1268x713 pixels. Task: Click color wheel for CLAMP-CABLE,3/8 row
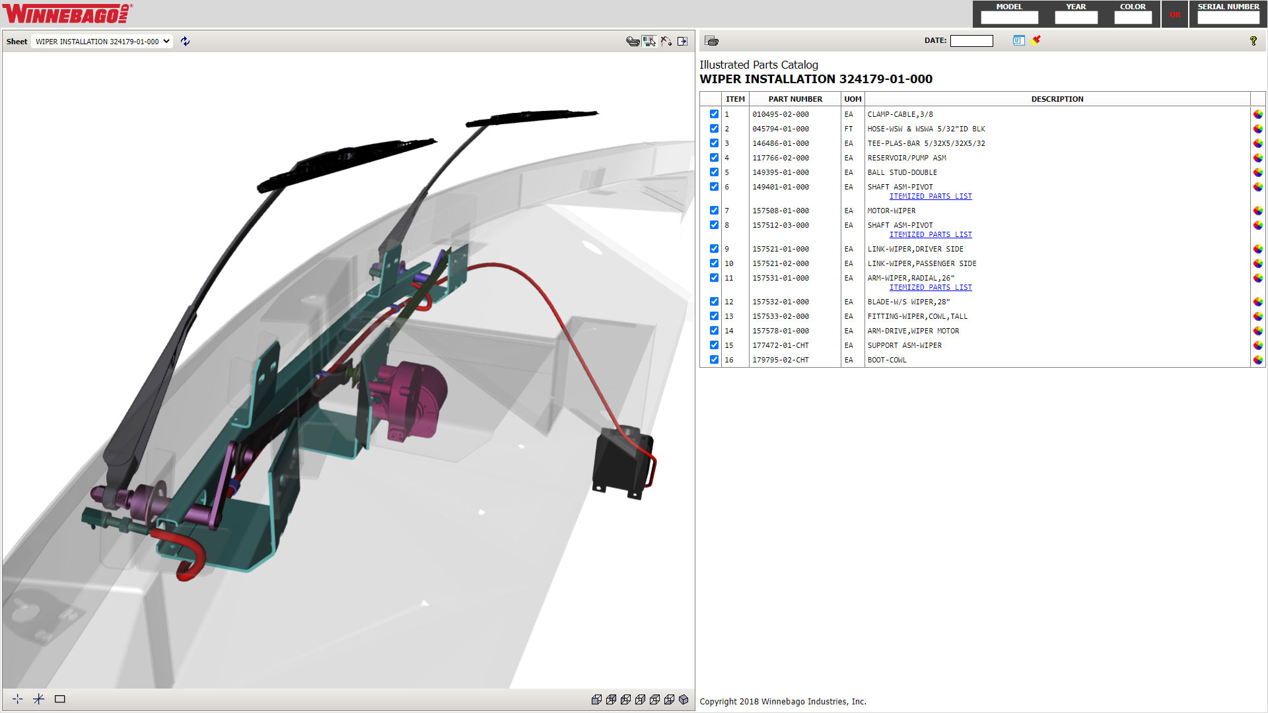point(1257,114)
